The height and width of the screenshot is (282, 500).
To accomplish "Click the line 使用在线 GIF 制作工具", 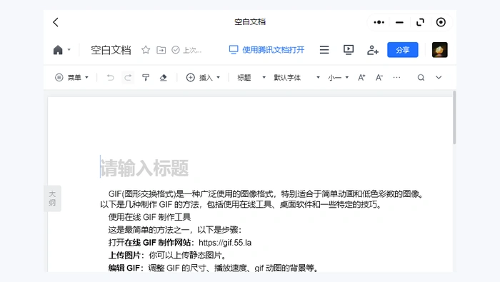I will (x=149, y=217).
